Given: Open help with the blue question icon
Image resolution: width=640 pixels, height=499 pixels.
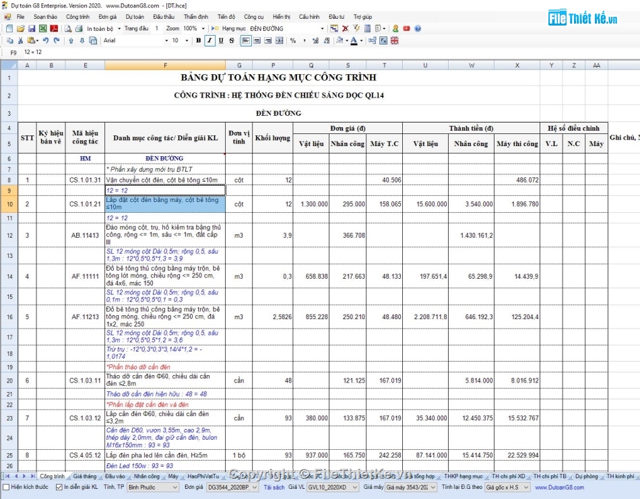Looking at the screenshot, I should point(418,28).
